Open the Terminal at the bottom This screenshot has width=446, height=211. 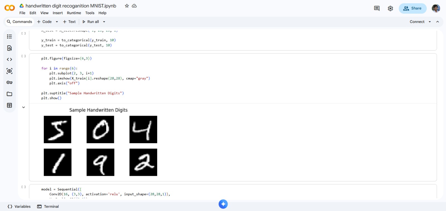point(48,207)
